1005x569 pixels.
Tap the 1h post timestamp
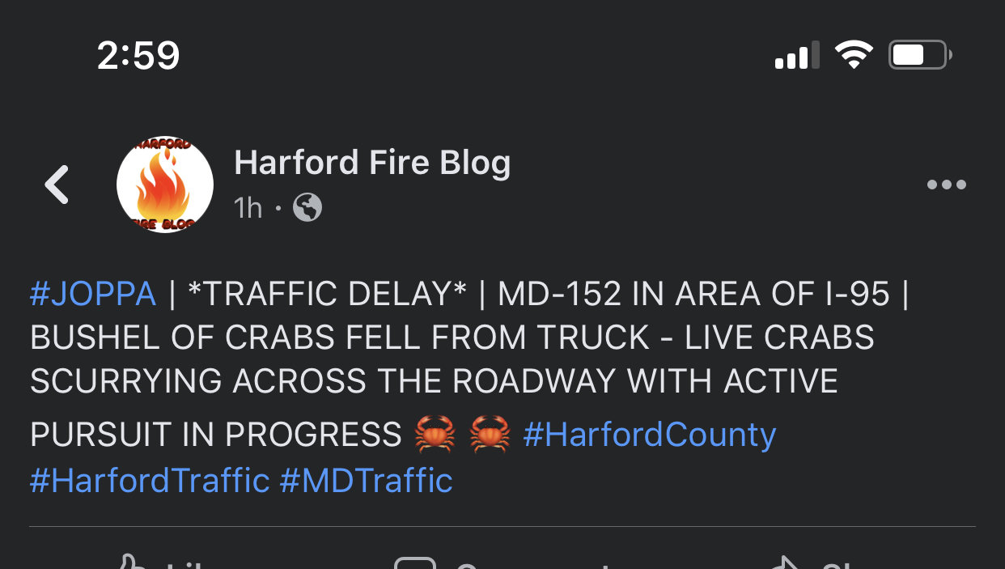tap(248, 208)
